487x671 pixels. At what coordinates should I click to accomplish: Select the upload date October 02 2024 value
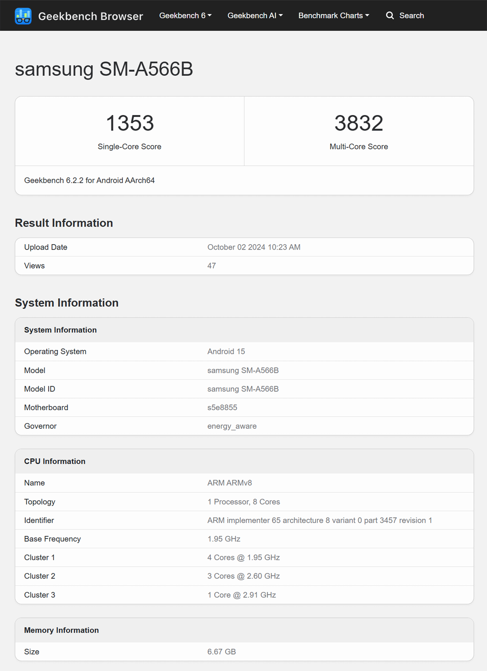coord(254,247)
